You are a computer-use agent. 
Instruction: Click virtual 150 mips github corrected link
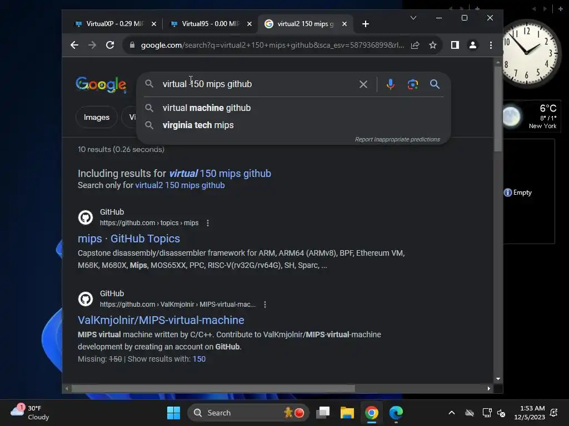[220, 174]
